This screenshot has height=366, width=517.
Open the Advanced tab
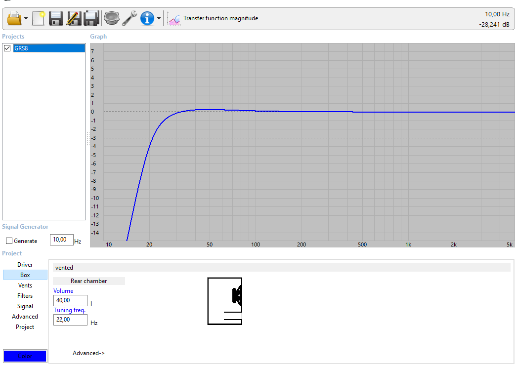(25, 317)
